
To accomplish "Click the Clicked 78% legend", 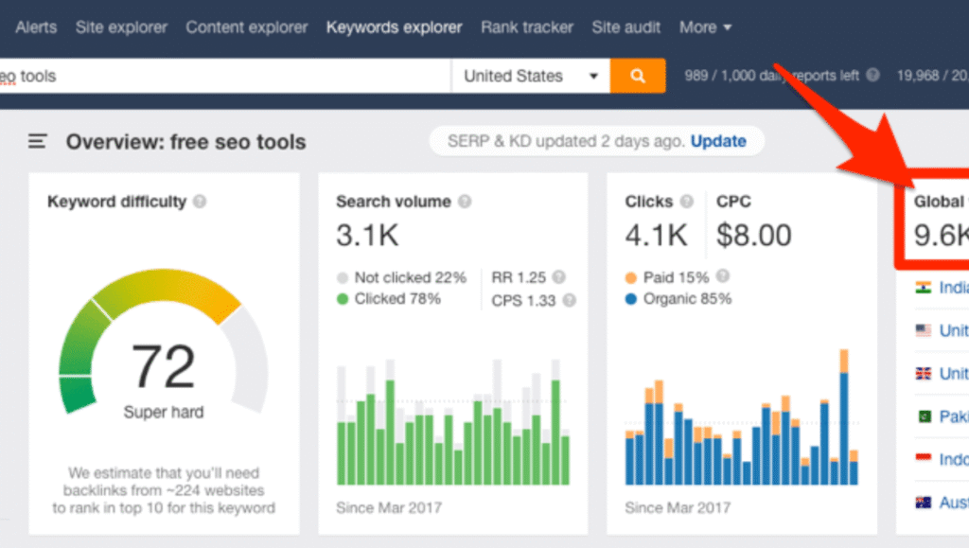I will point(389,299).
